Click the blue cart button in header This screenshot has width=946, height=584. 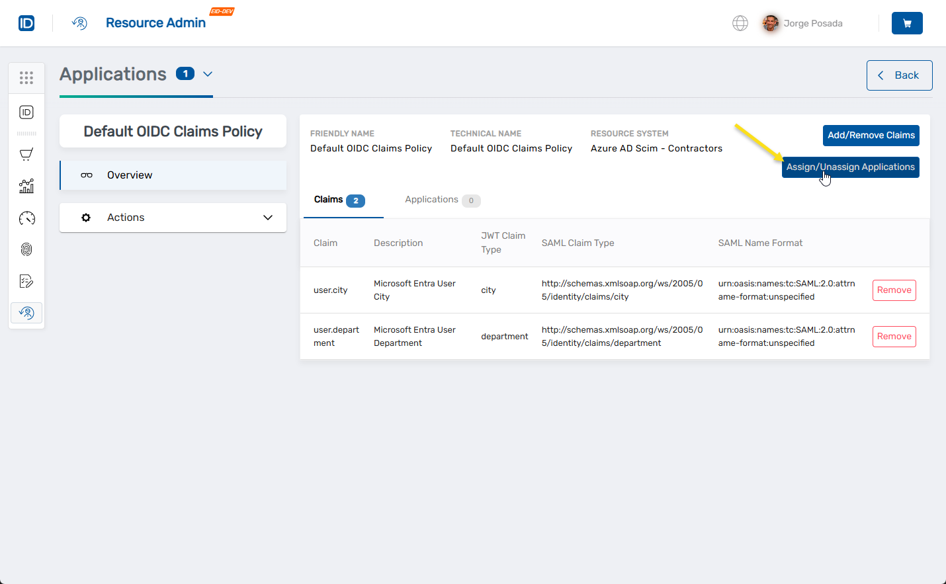click(x=907, y=22)
